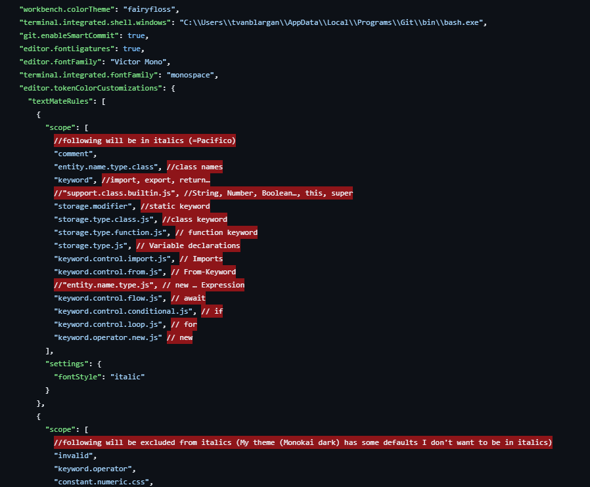Click the // await comment
The width and height of the screenshot is (590, 487).
[x=188, y=299]
